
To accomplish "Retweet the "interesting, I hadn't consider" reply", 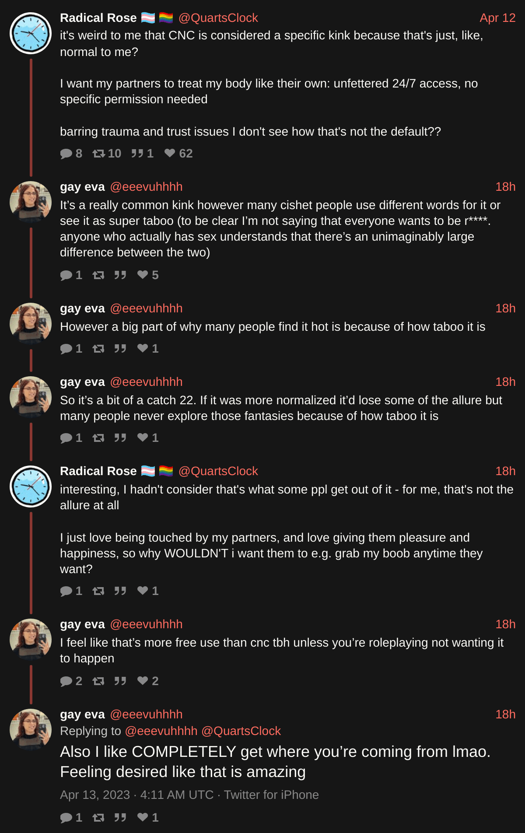I will (x=98, y=591).
